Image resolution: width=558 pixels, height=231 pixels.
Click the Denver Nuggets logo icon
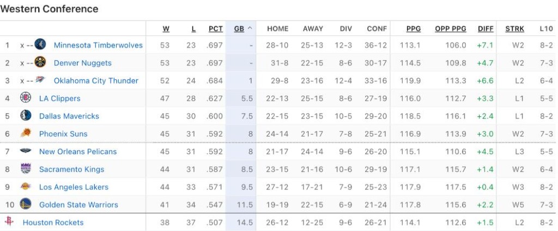point(40,63)
